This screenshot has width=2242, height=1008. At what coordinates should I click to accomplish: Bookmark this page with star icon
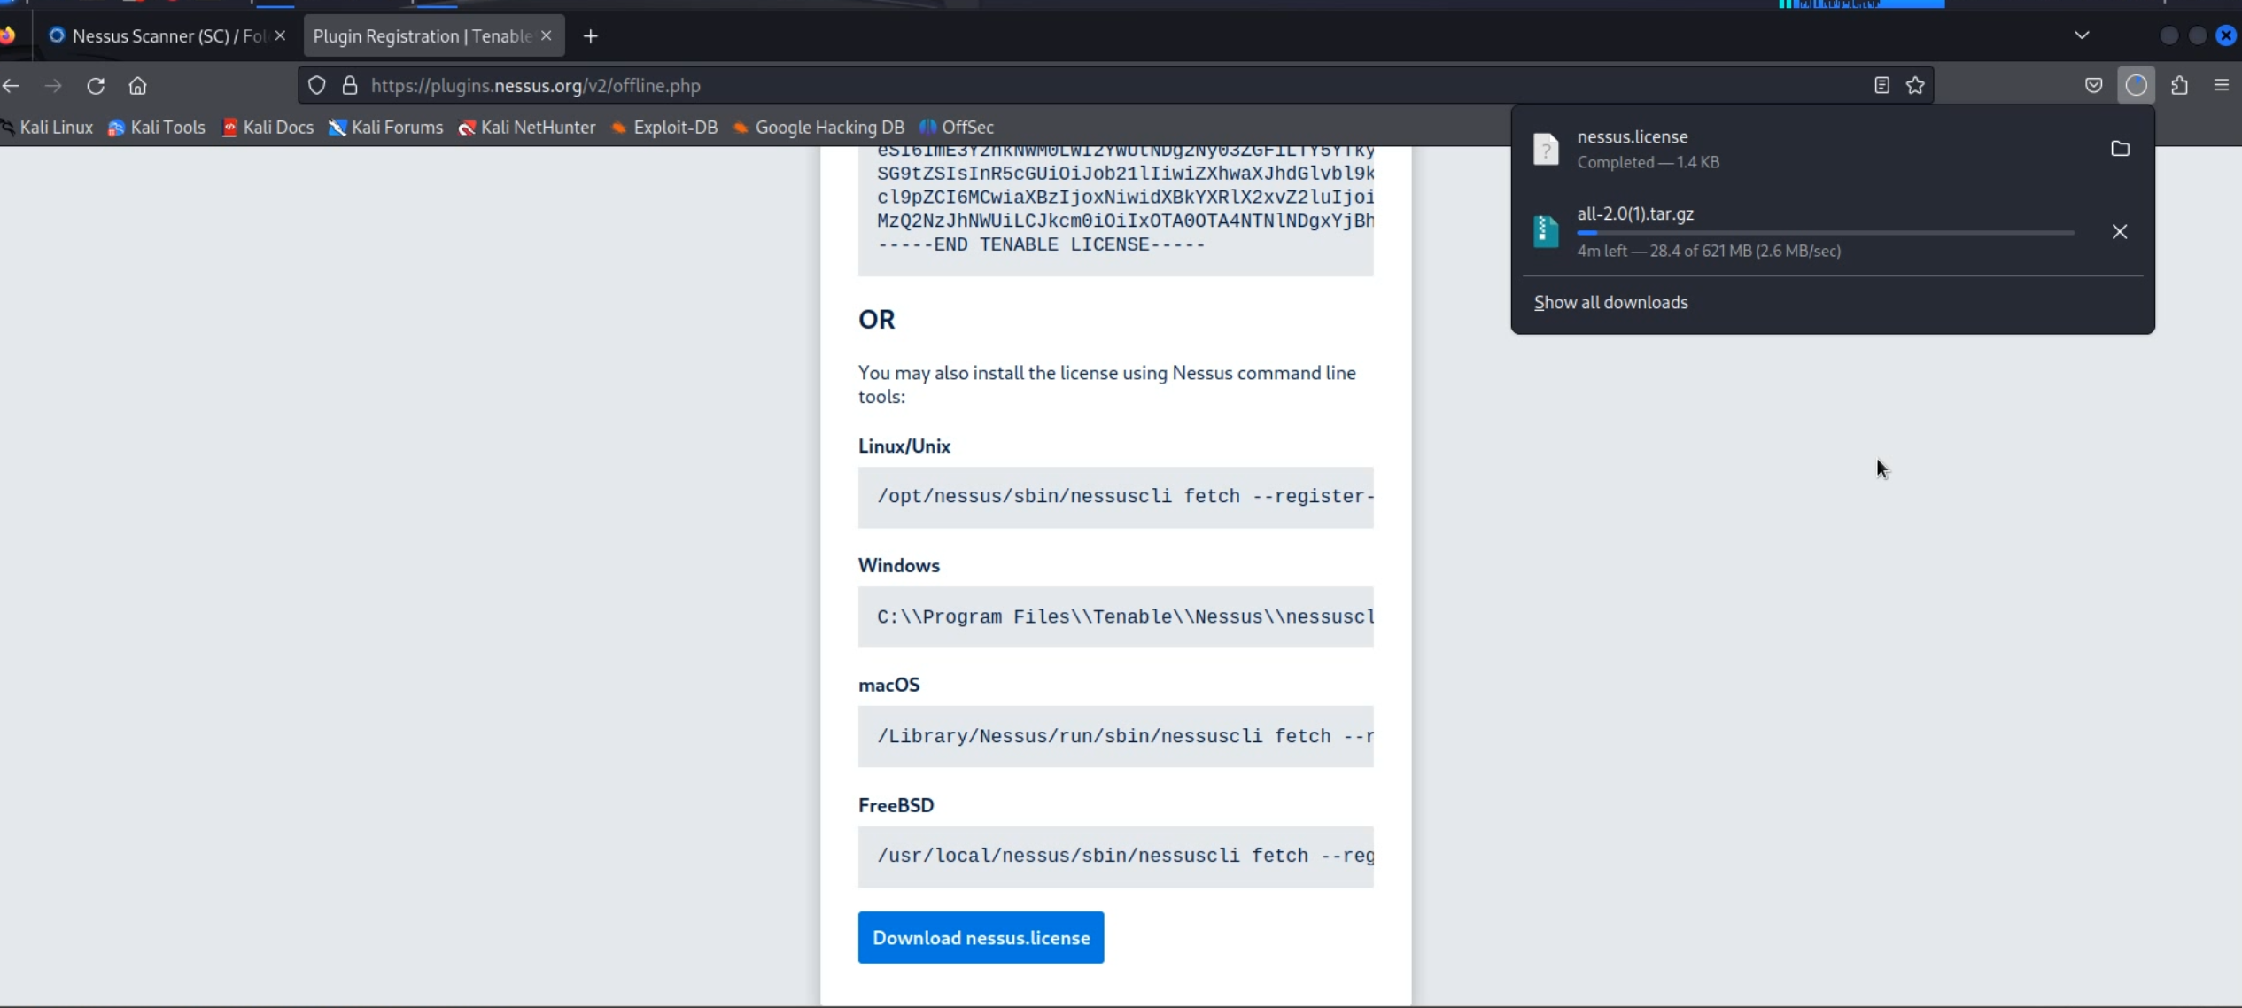pyautogui.click(x=1915, y=86)
